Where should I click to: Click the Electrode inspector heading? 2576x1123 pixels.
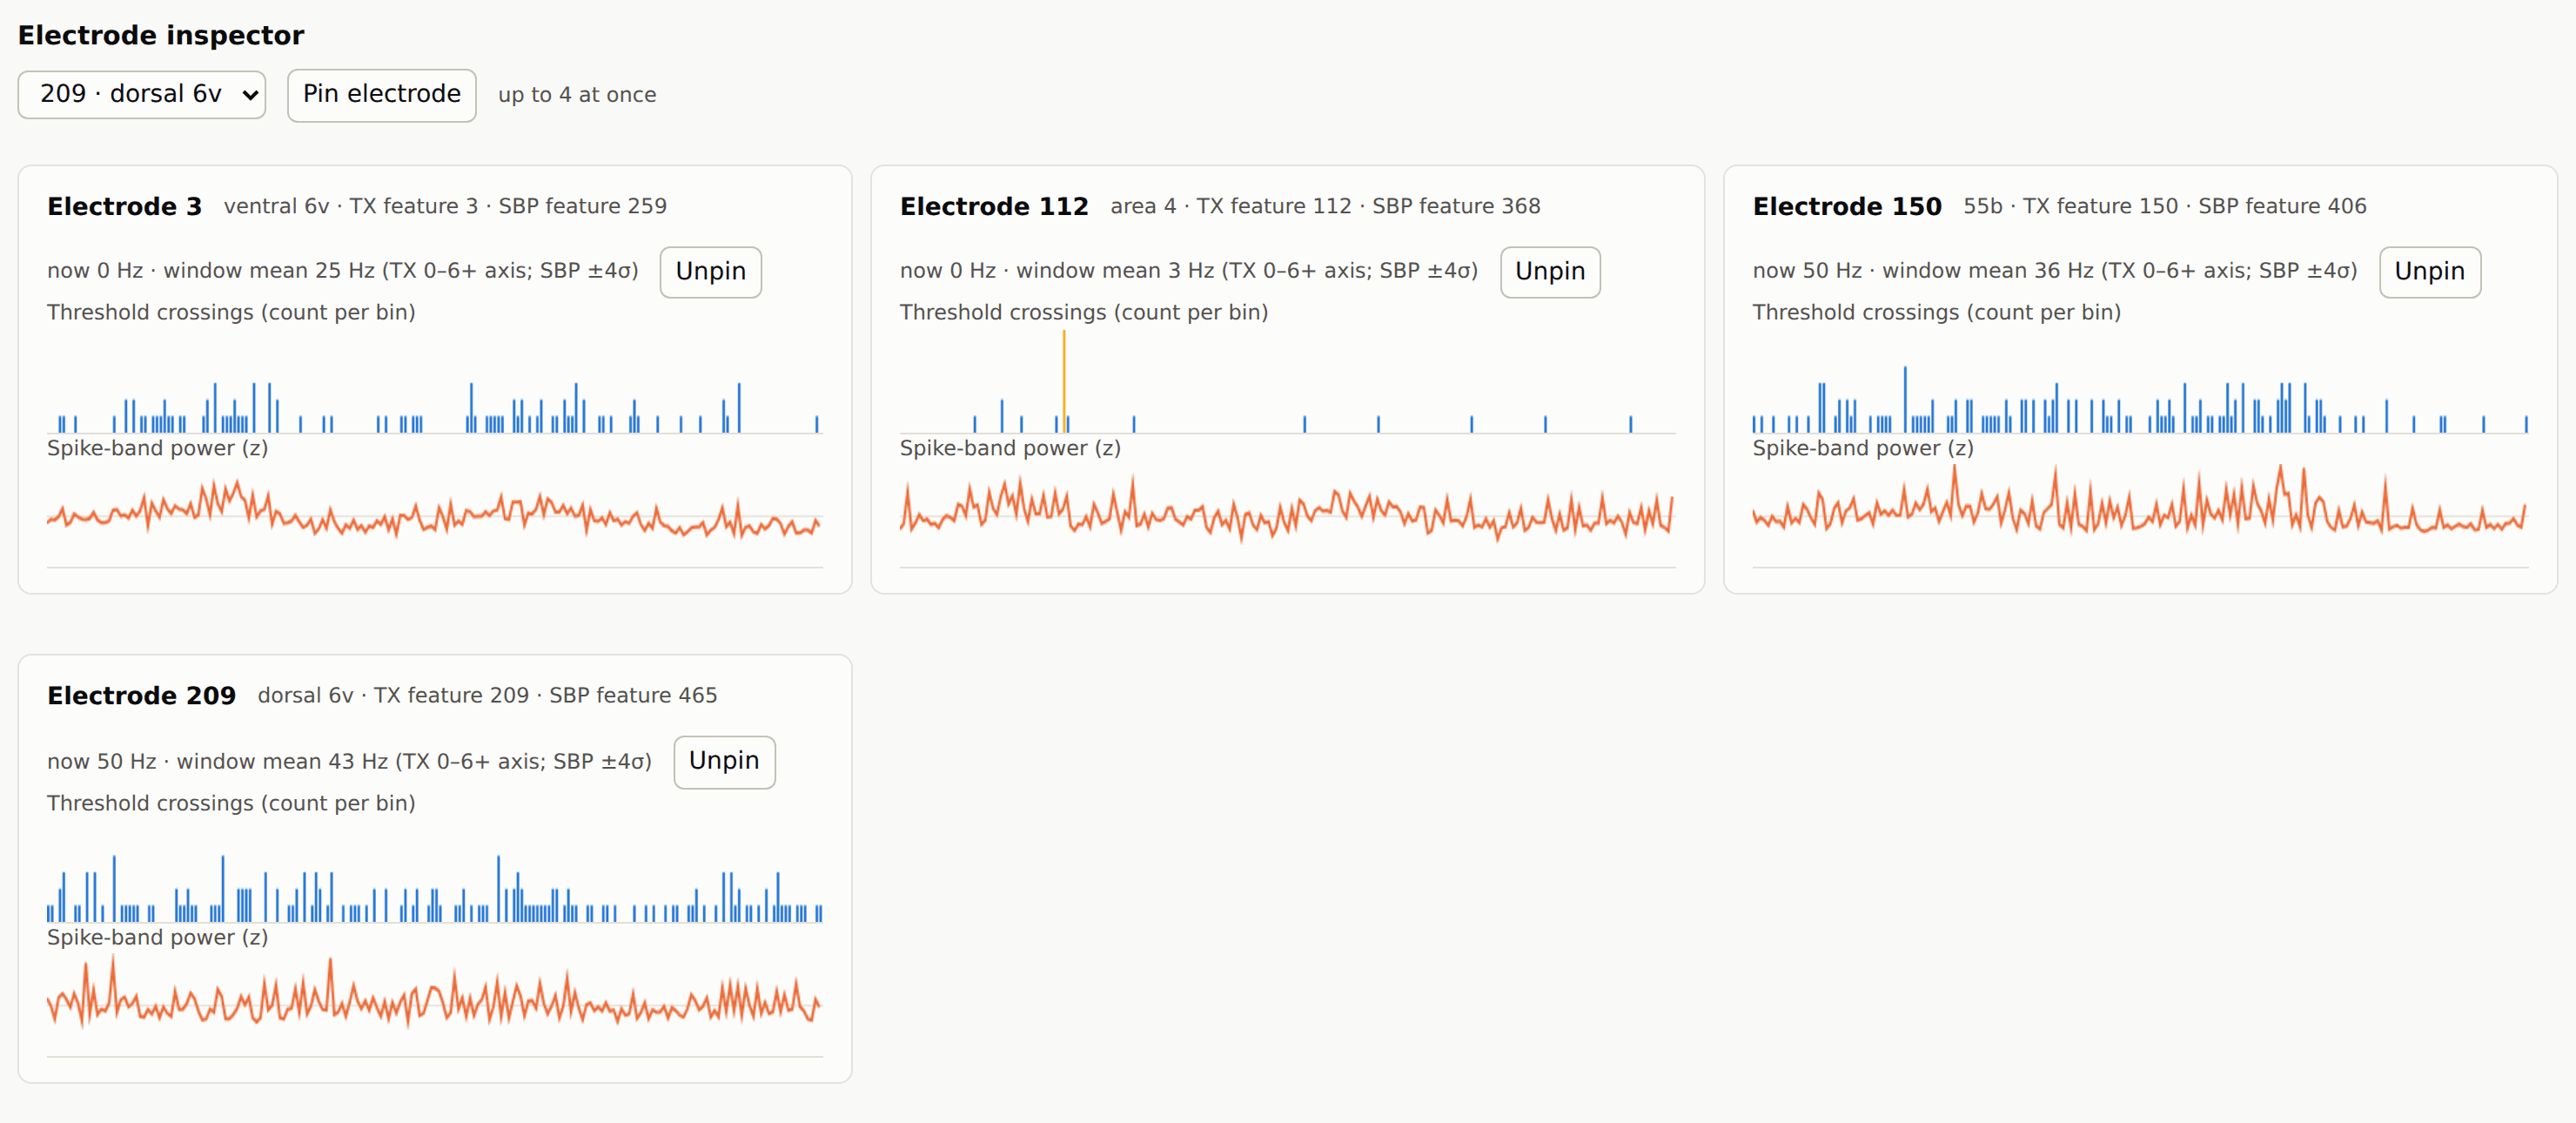click(x=161, y=35)
